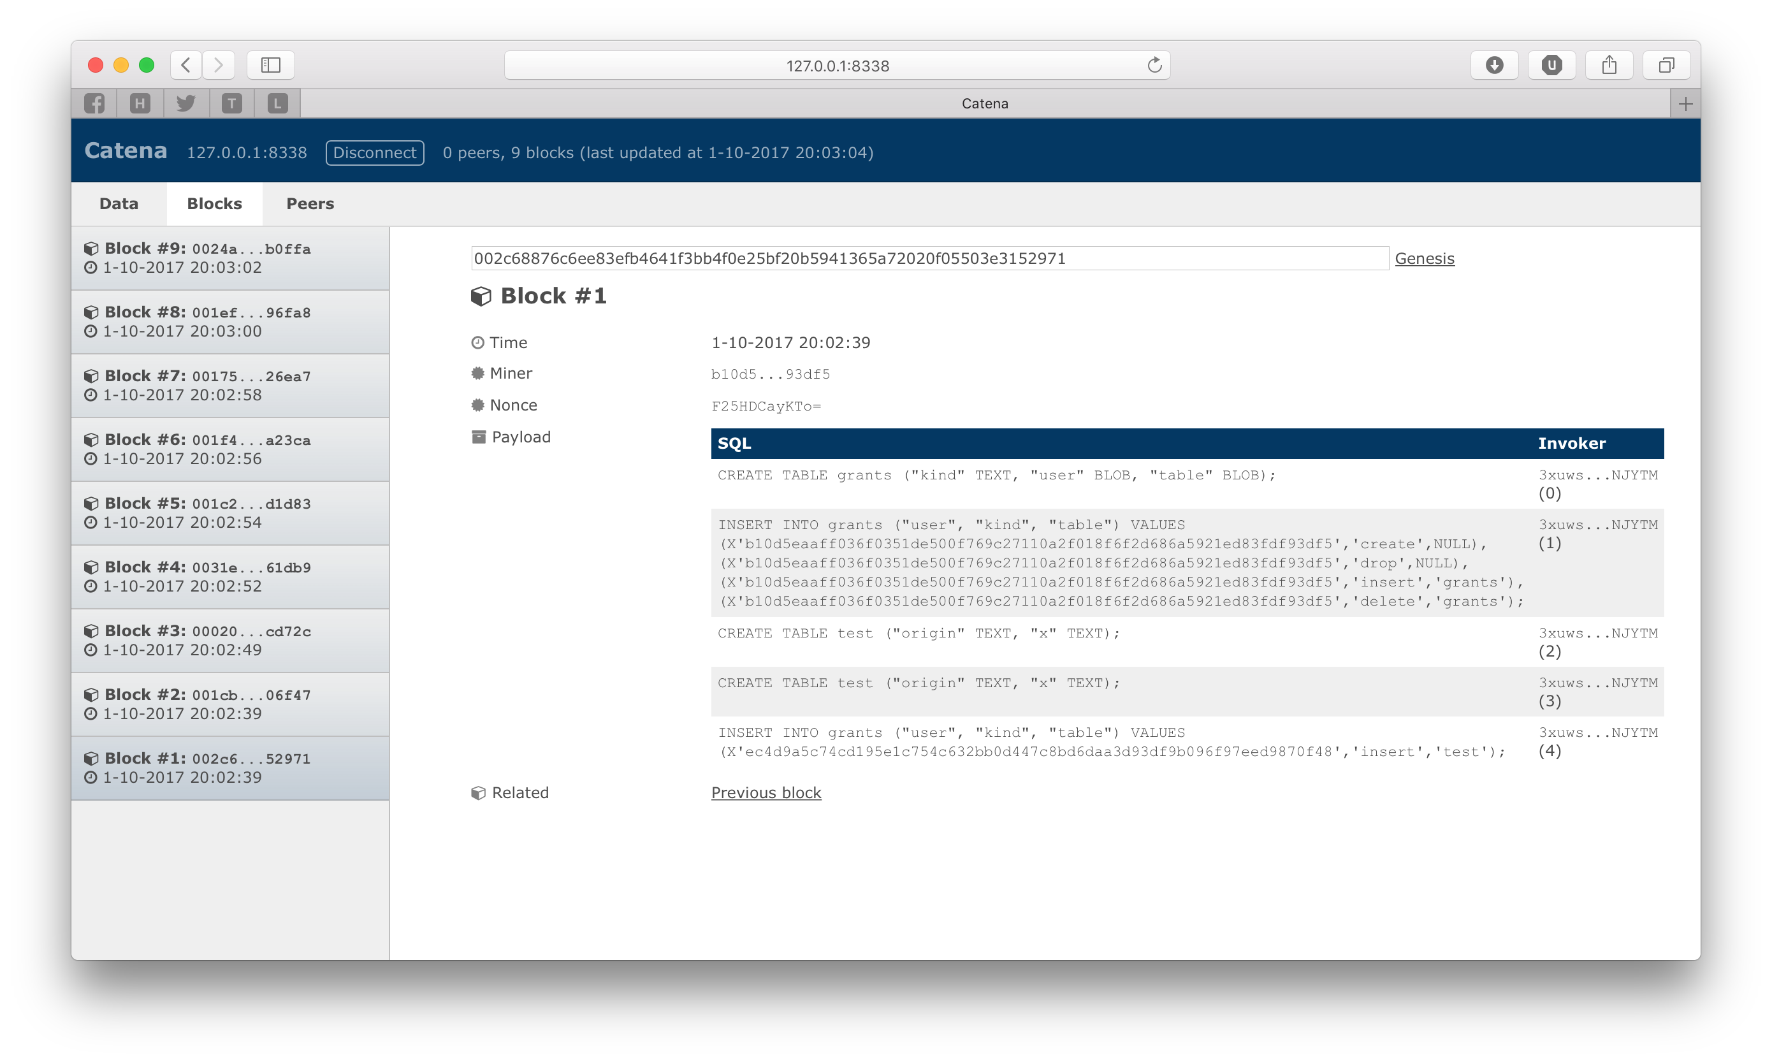Toggle the Safari sidebar
The width and height of the screenshot is (1772, 1062).
(x=271, y=65)
